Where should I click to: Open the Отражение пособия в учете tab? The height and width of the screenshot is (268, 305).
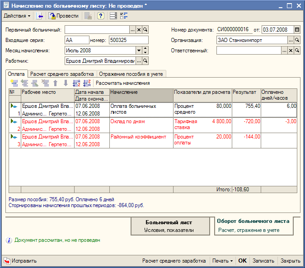[131, 74]
